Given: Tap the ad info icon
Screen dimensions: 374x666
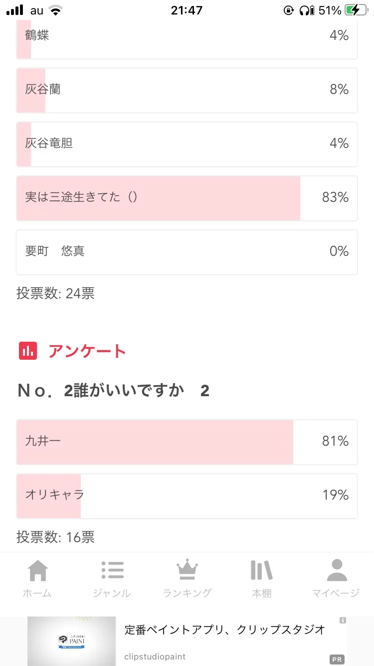Looking at the screenshot, I should point(343,620).
